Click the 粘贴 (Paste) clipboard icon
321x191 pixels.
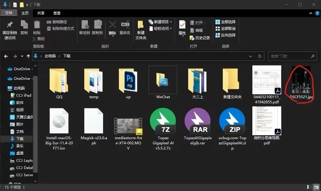[37, 25]
